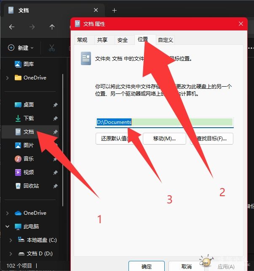Click the 应用(A) button
The height and width of the screenshot is (271, 254).
(226, 266)
